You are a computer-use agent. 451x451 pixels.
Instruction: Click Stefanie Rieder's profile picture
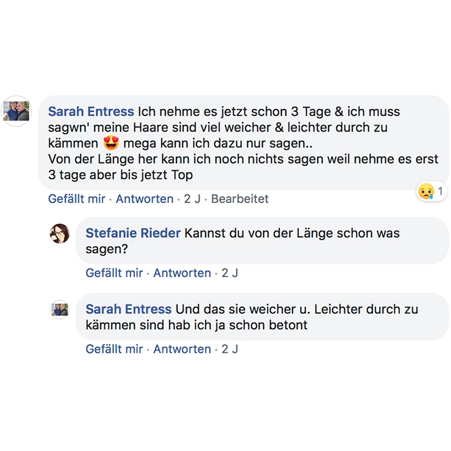tap(59, 233)
